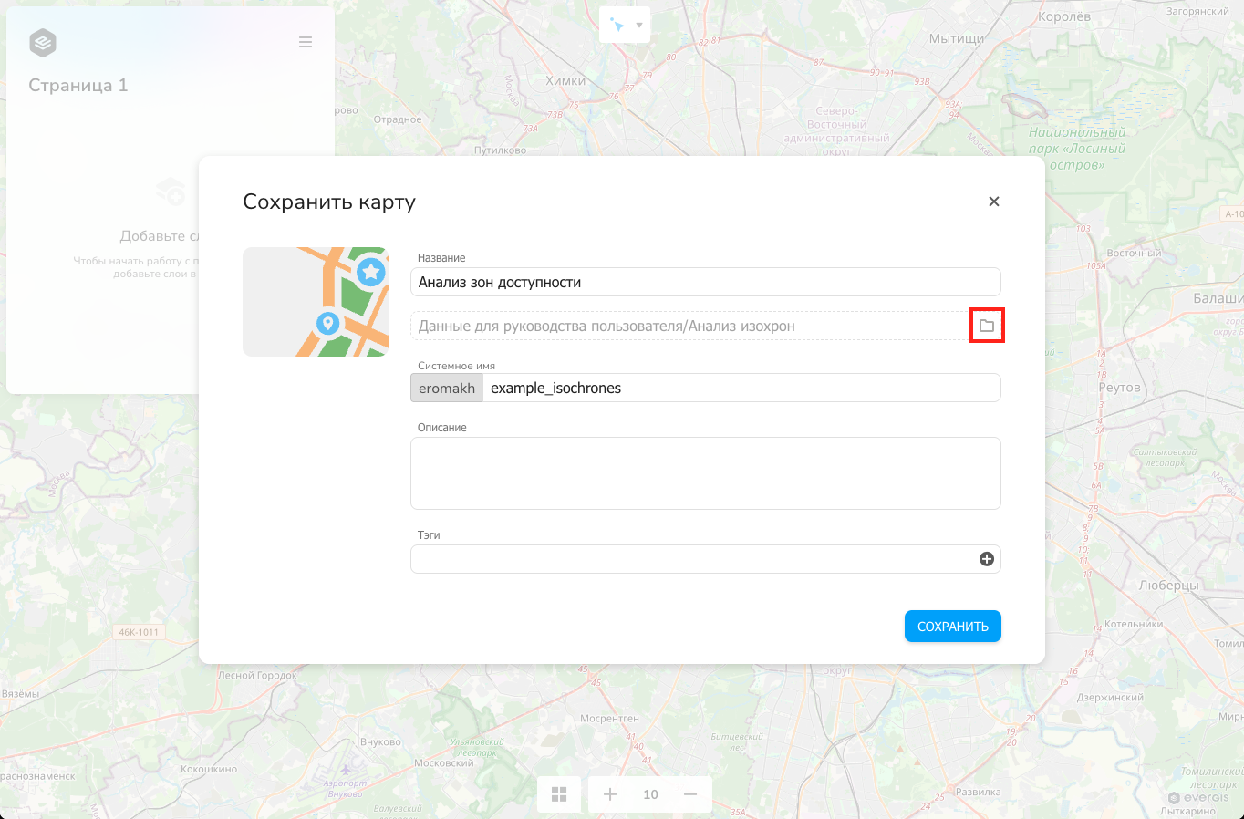Click the Название input field
The height and width of the screenshot is (819, 1244).
(706, 282)
